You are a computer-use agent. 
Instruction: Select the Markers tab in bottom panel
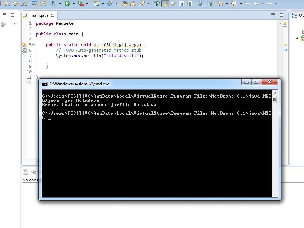31,172
